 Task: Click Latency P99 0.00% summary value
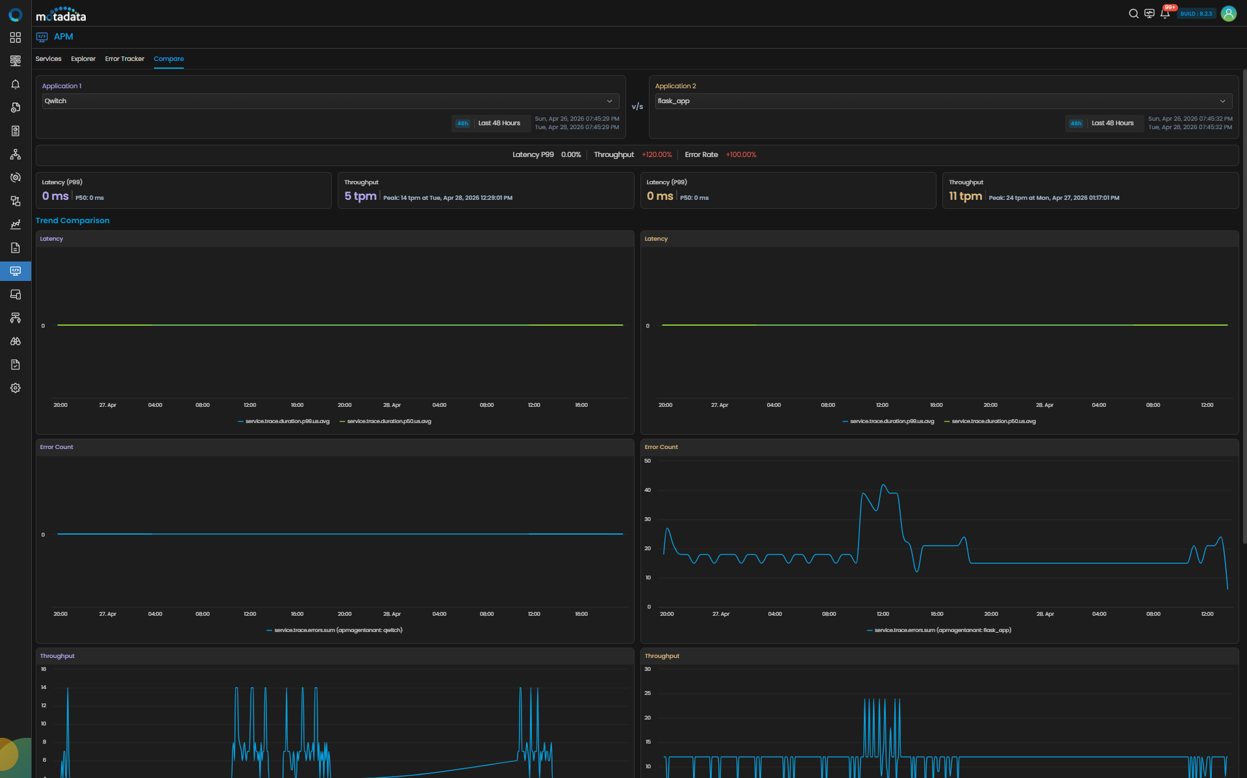click(571, 155)
